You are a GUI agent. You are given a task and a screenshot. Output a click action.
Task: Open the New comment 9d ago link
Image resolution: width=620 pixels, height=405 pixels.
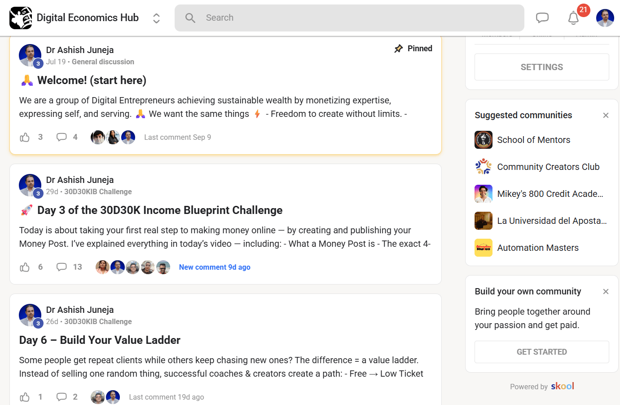click(215, 267)
